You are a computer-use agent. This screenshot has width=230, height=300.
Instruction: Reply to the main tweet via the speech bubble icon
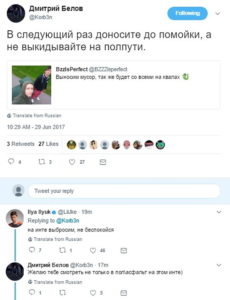coord(11,162)
